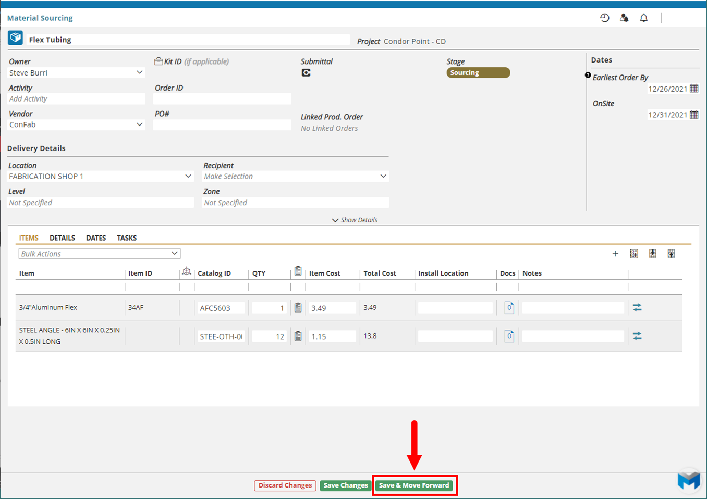707x499 pixels.
Task: Open Docs icon for Steel Angle row
Action: [x=509, y=336]
